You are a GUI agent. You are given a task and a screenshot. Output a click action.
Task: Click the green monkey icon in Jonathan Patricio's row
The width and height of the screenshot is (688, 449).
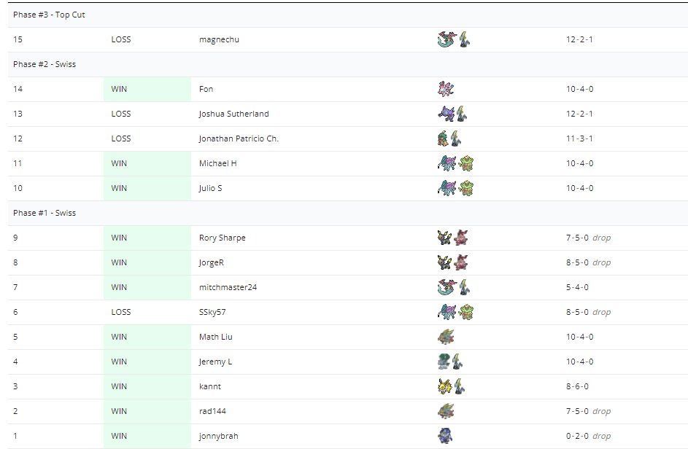tap(443, 138)
